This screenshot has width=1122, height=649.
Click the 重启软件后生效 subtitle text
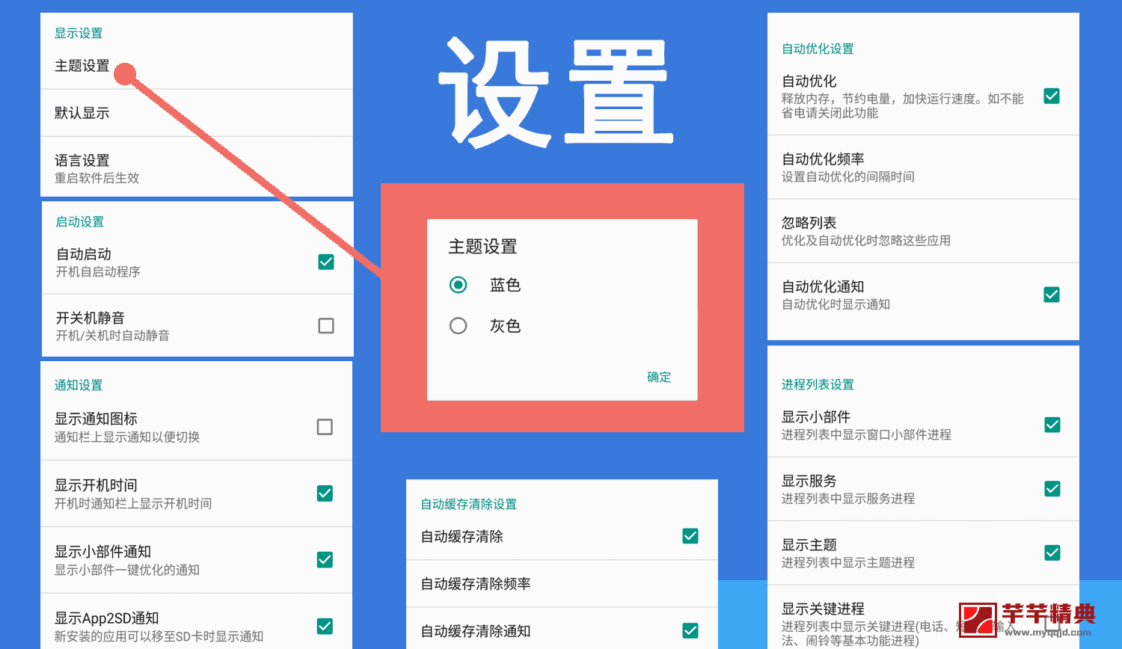pos(97,178)
